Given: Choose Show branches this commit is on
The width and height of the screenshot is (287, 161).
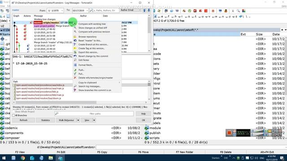Looking at the screenshot, I should 95,90.
